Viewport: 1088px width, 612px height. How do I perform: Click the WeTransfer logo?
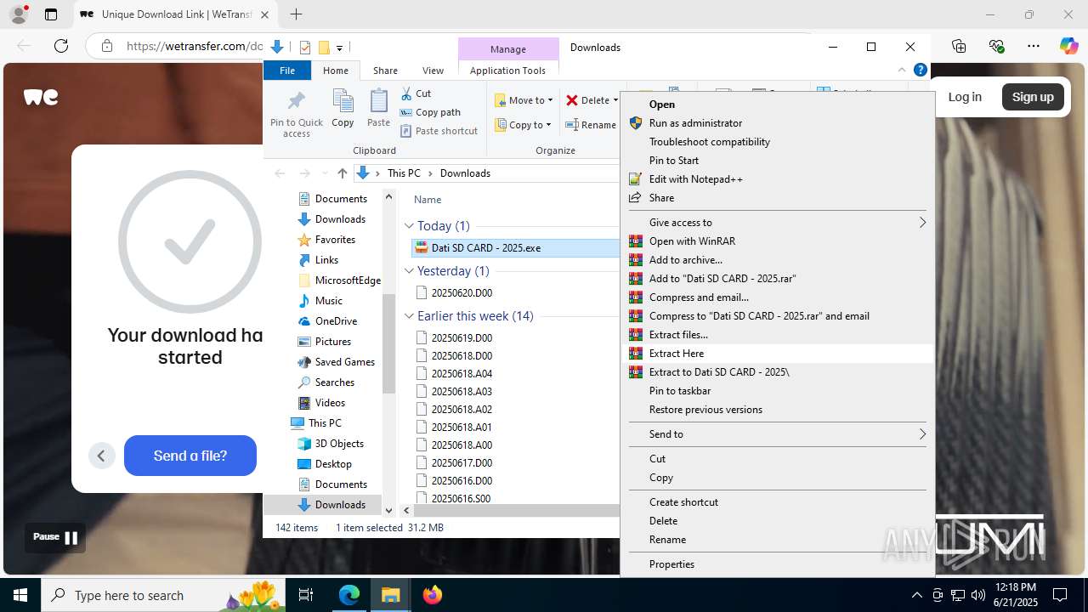[41, 97]
